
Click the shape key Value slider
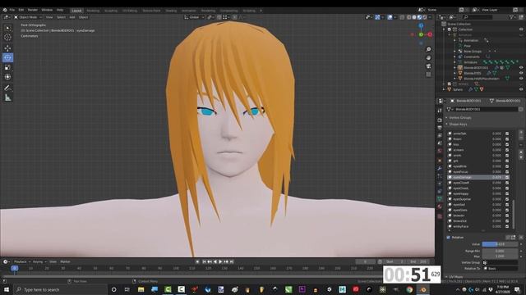pos(500,244)
